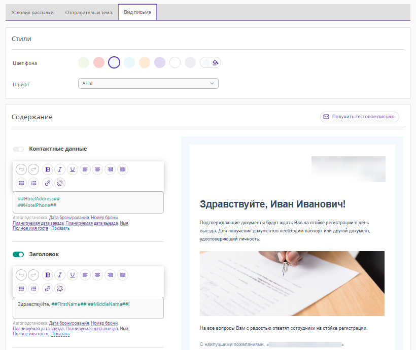Screen dimensions: 416x350
Task: Disable the Заголовок switch
Action: tap(18, 255)
